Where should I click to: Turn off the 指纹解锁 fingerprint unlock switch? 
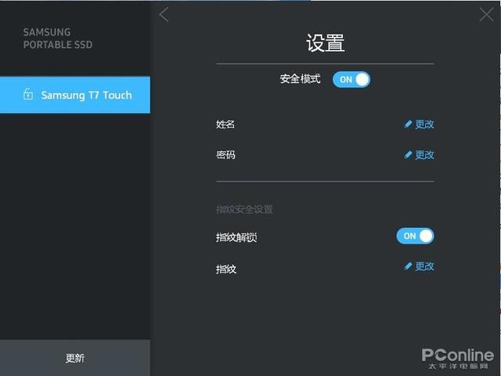point(416,236)
